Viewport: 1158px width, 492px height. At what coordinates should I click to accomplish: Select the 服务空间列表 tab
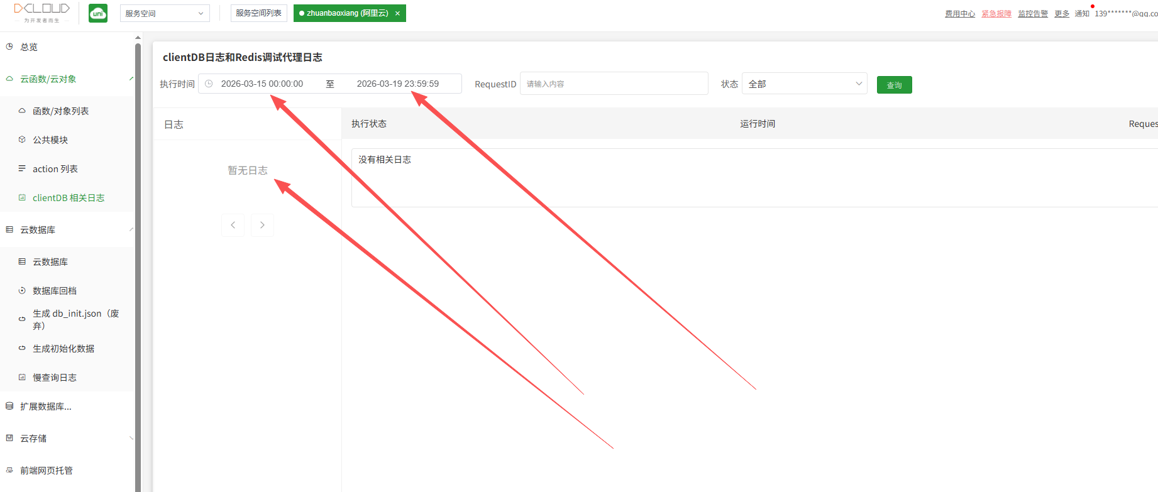click(258, 13)
